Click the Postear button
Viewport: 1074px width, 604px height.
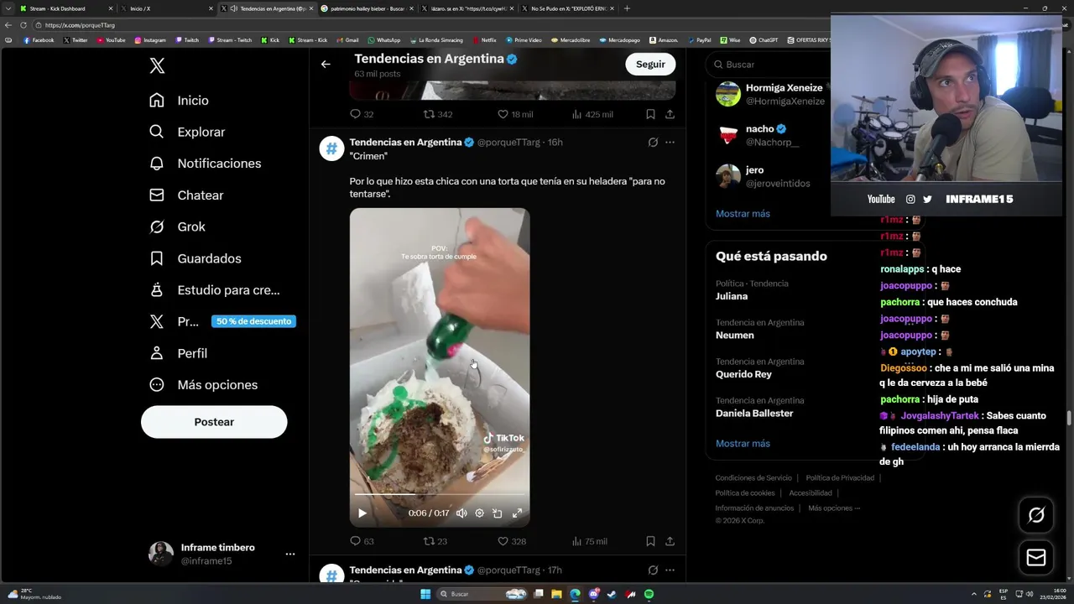(214, 422)
